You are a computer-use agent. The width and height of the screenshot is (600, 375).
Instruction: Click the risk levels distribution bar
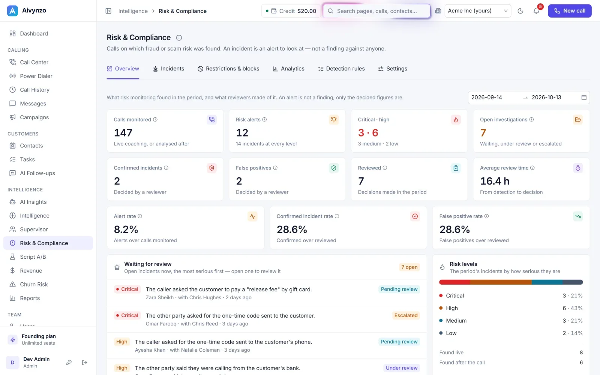[511, 282]
